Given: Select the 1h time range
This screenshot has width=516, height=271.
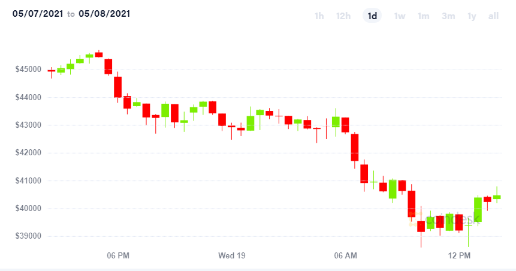Looking at the screenshot, I should click(x=319, y=16).
